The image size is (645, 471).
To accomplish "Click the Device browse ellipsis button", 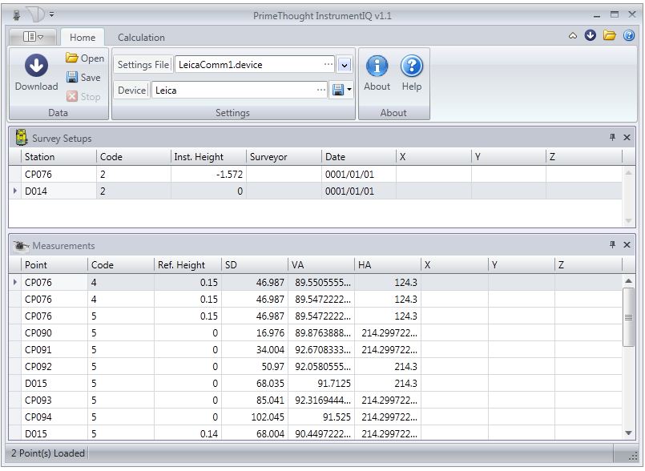I will pos(320,91).
